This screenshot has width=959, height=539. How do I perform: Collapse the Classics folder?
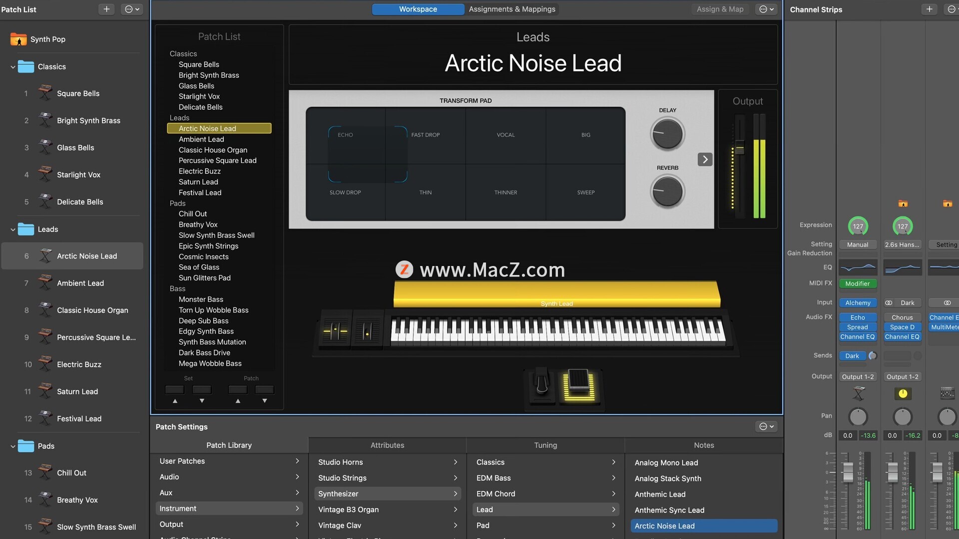(12, 67)
